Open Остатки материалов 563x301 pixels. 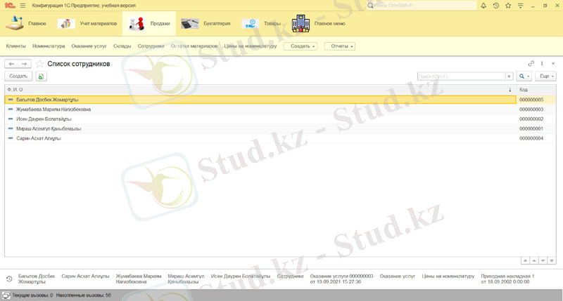pos(194,46)
